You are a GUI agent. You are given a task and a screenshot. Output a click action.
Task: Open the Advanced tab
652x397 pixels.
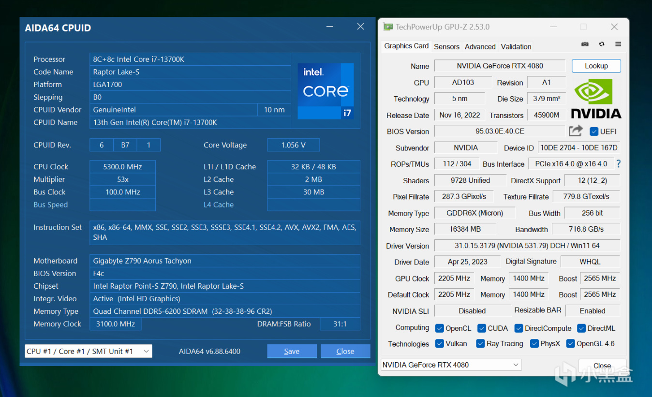[480, 46]
